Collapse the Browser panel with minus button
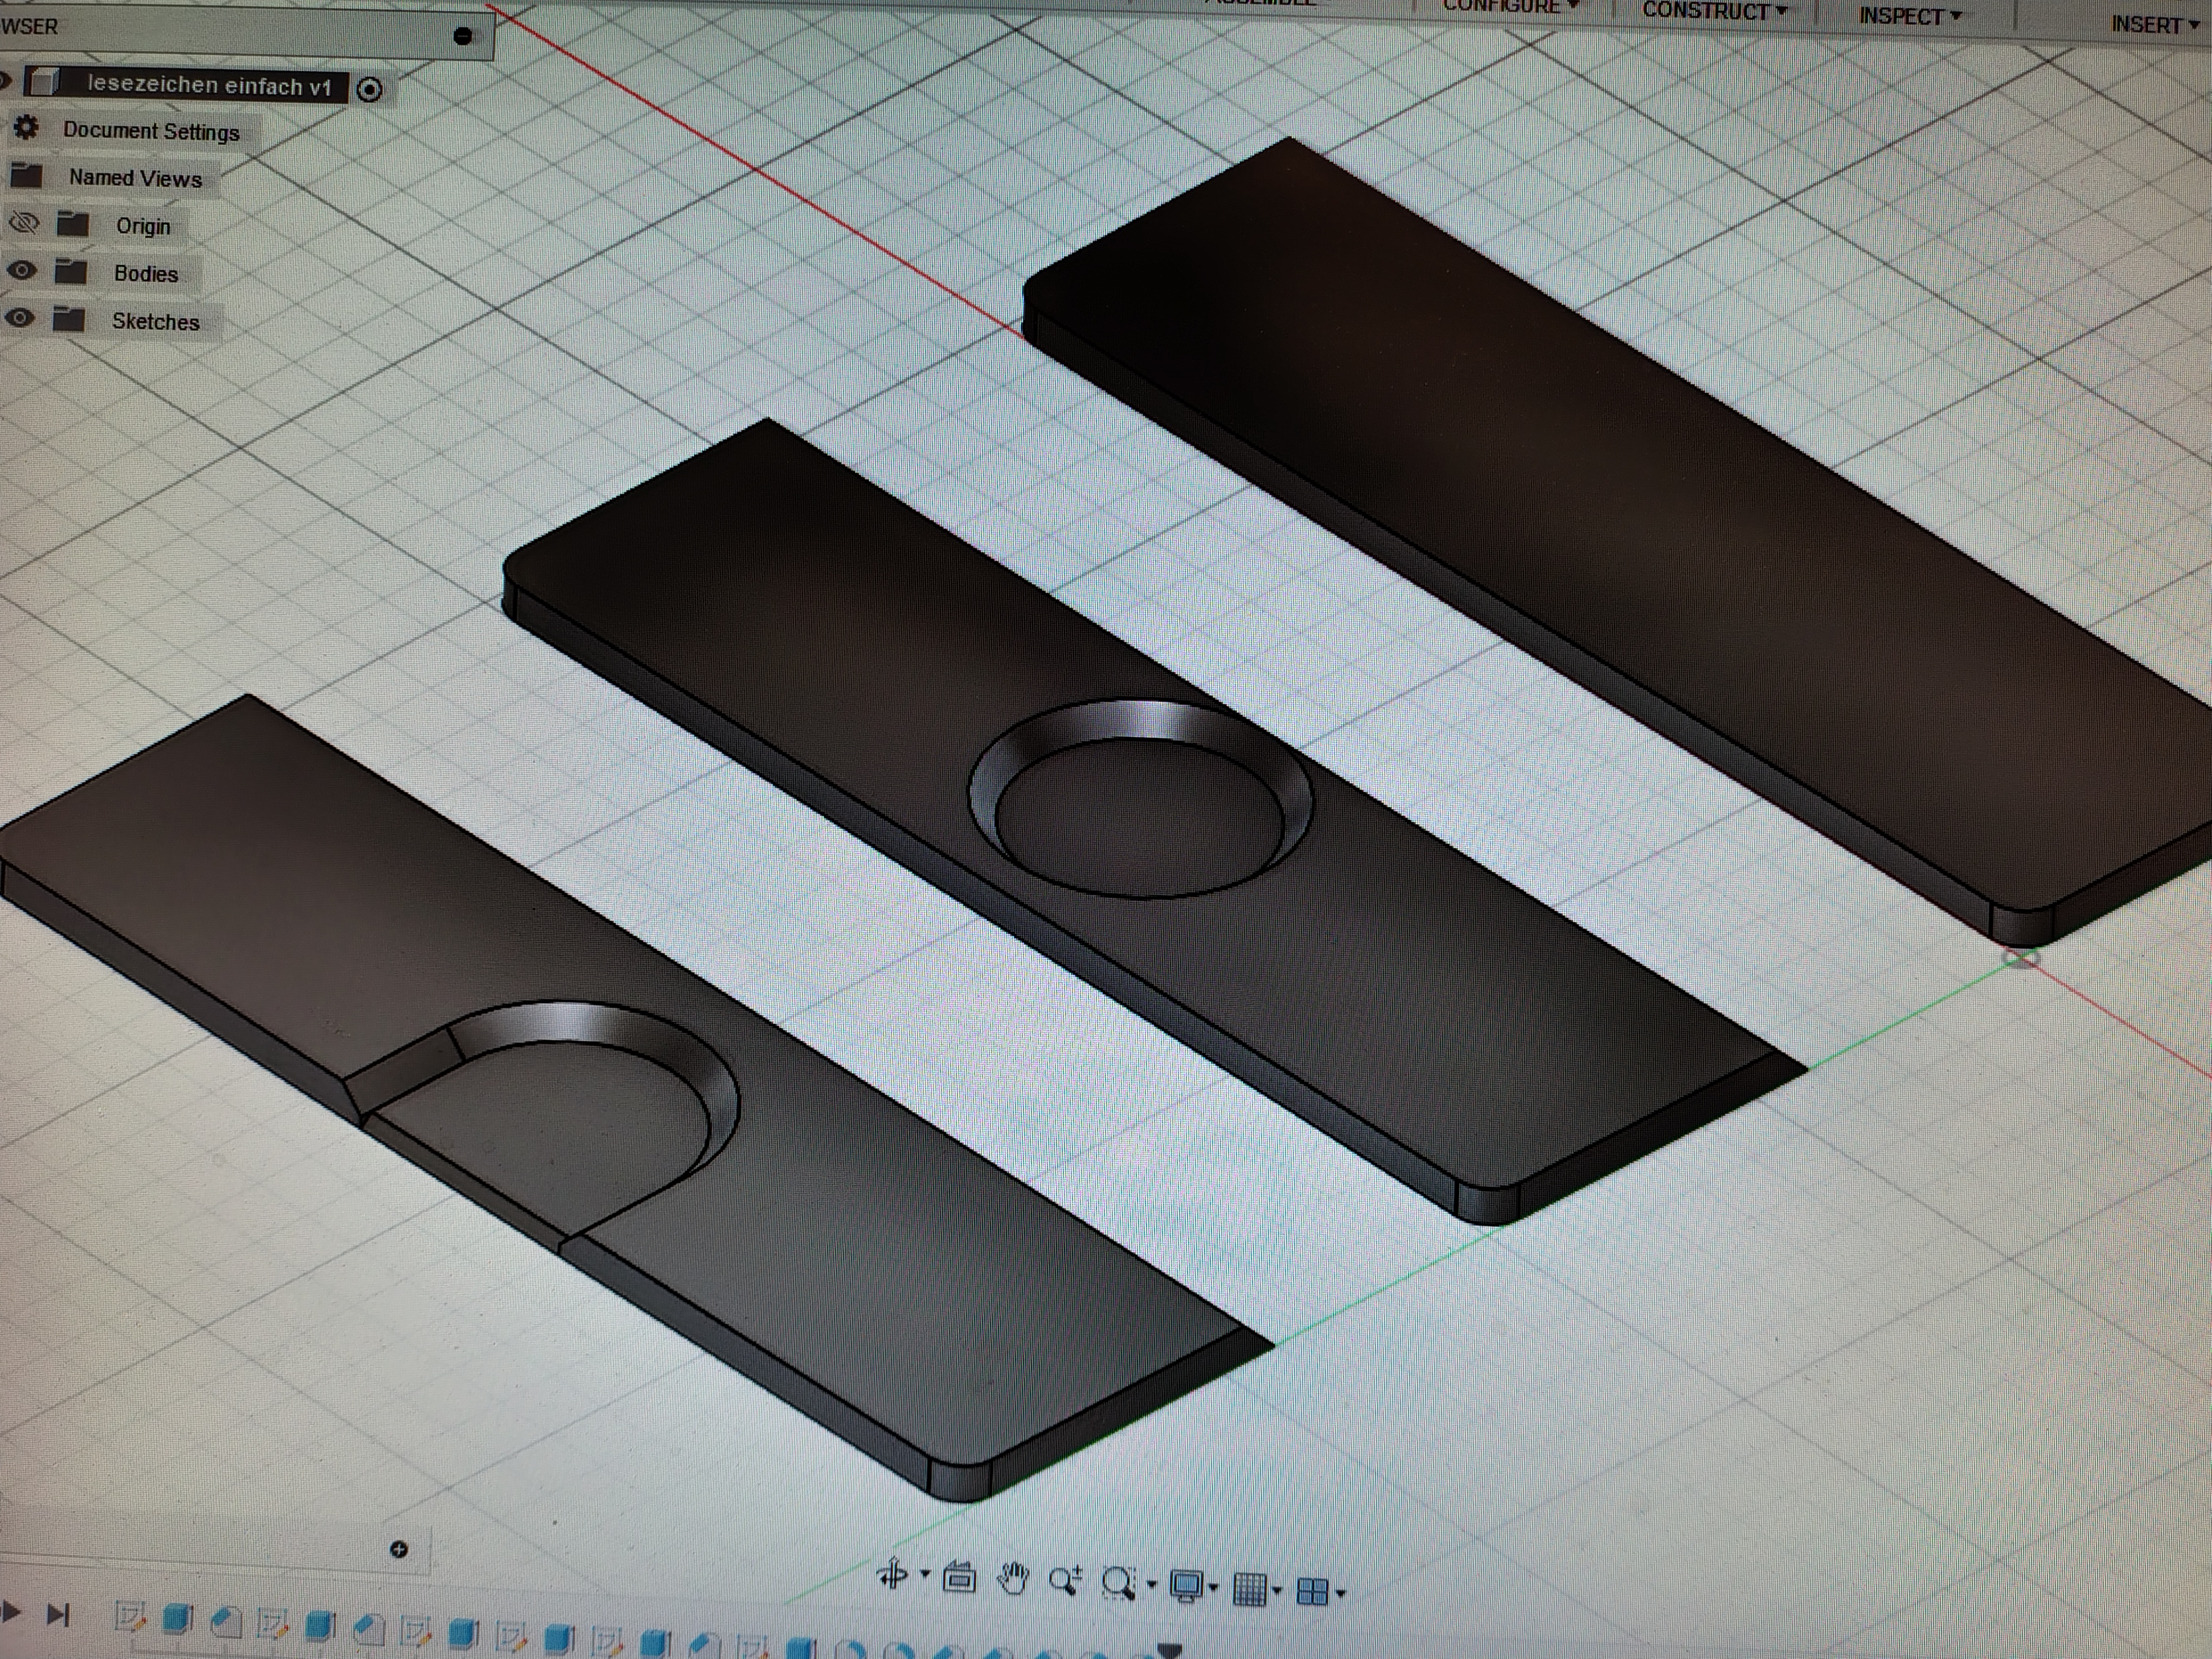The image size is (2212, 1659). [462, 36]
